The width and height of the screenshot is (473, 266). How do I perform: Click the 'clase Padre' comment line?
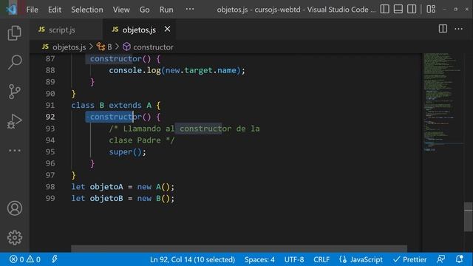pos(141,140)
